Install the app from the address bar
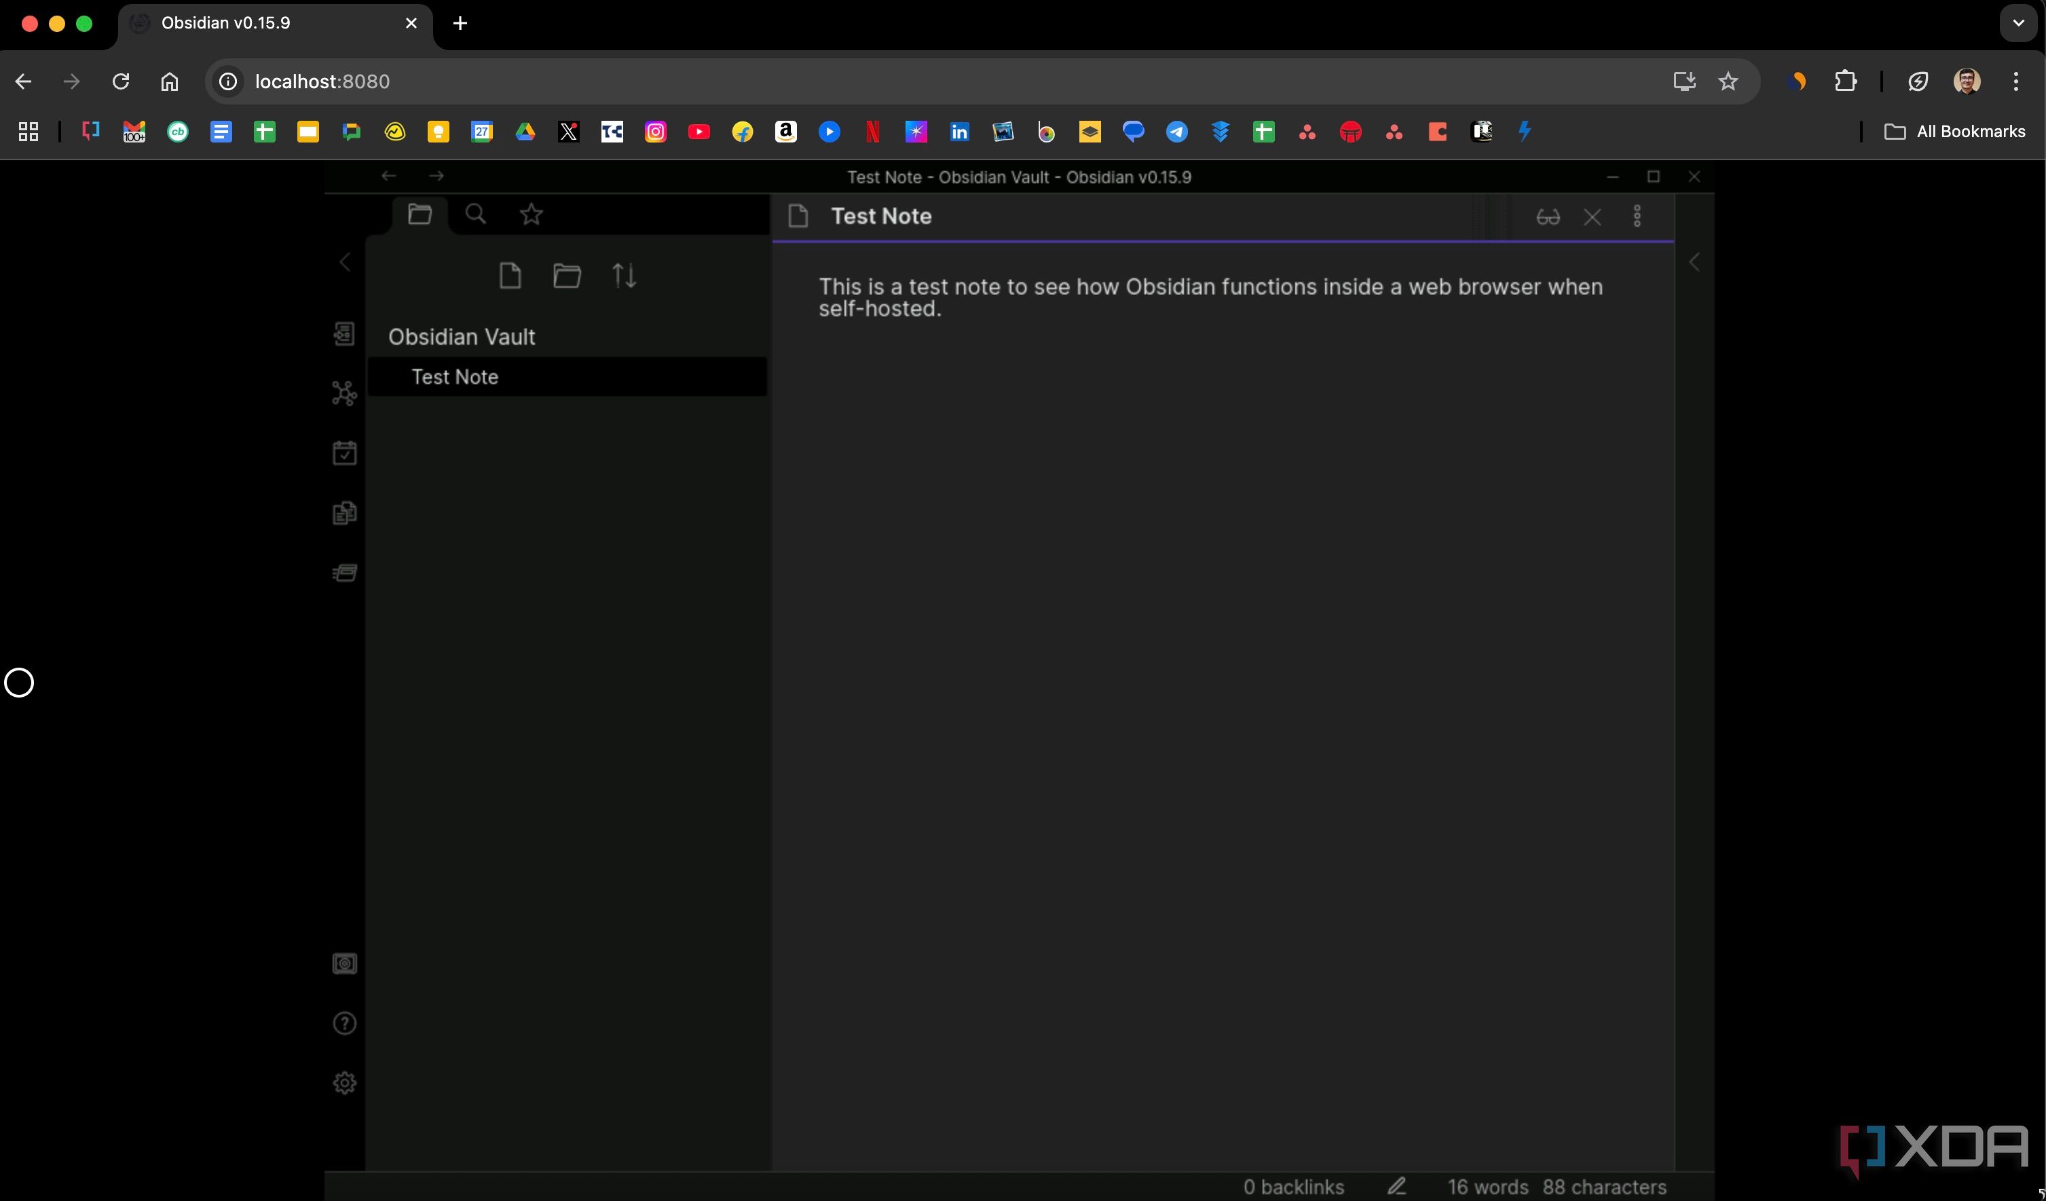 click(x=1684, y=81)
